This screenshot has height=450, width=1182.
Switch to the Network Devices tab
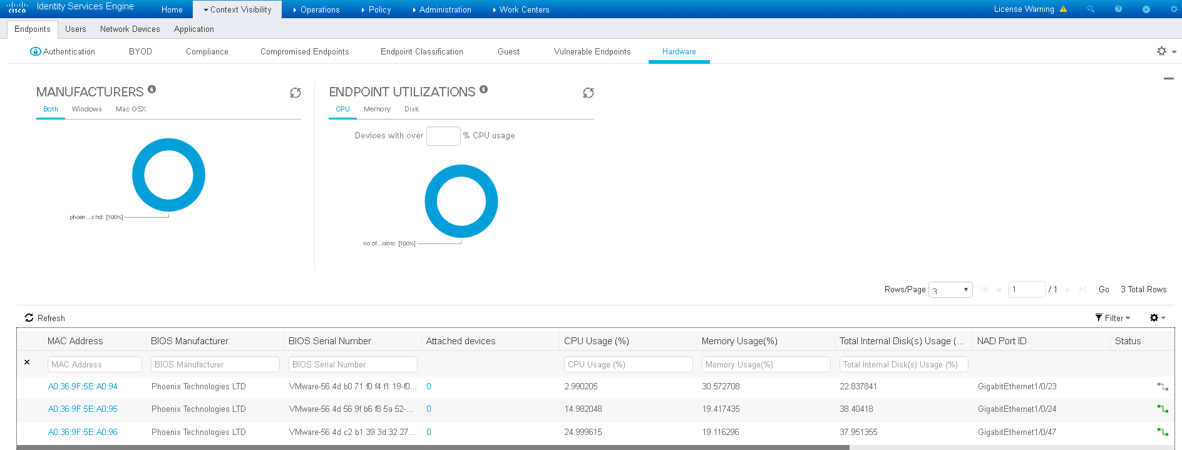click(130, 29)
